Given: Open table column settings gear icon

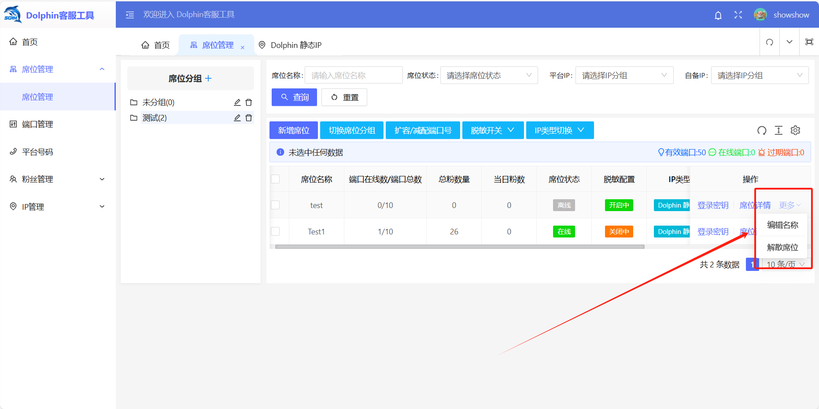Looking at the screenshot, I should [x=795, y=130].
